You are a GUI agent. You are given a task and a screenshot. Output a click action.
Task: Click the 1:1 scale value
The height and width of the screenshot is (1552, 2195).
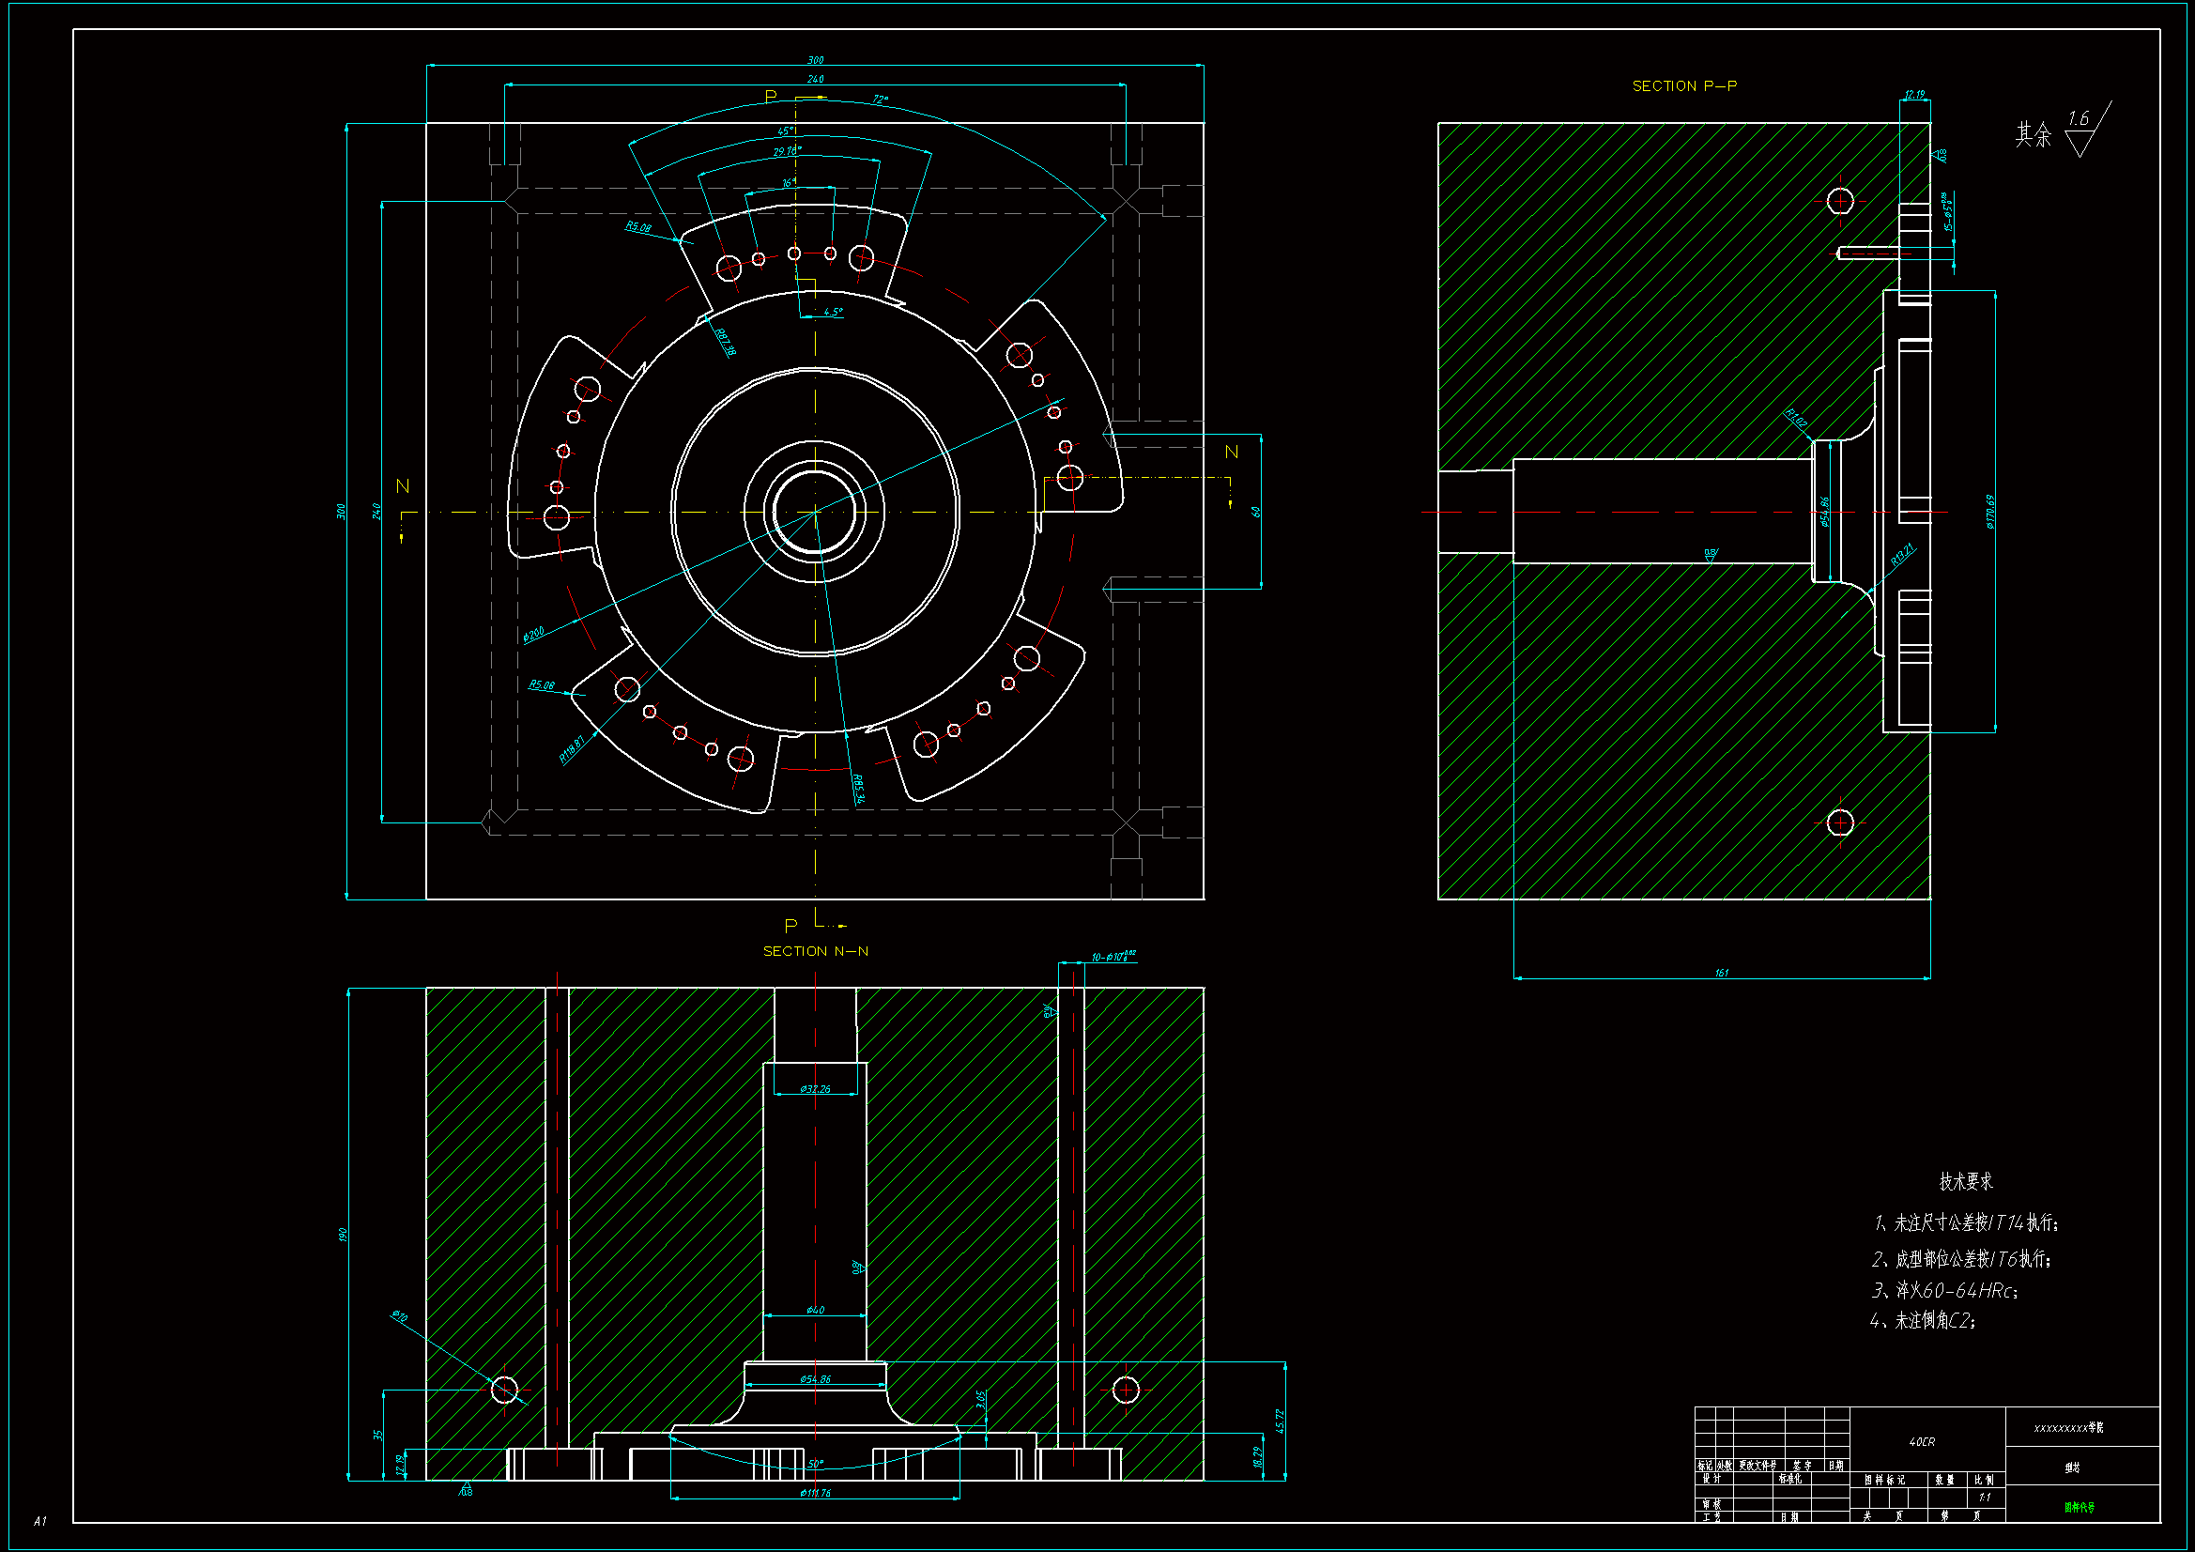pos(1985,1498)
